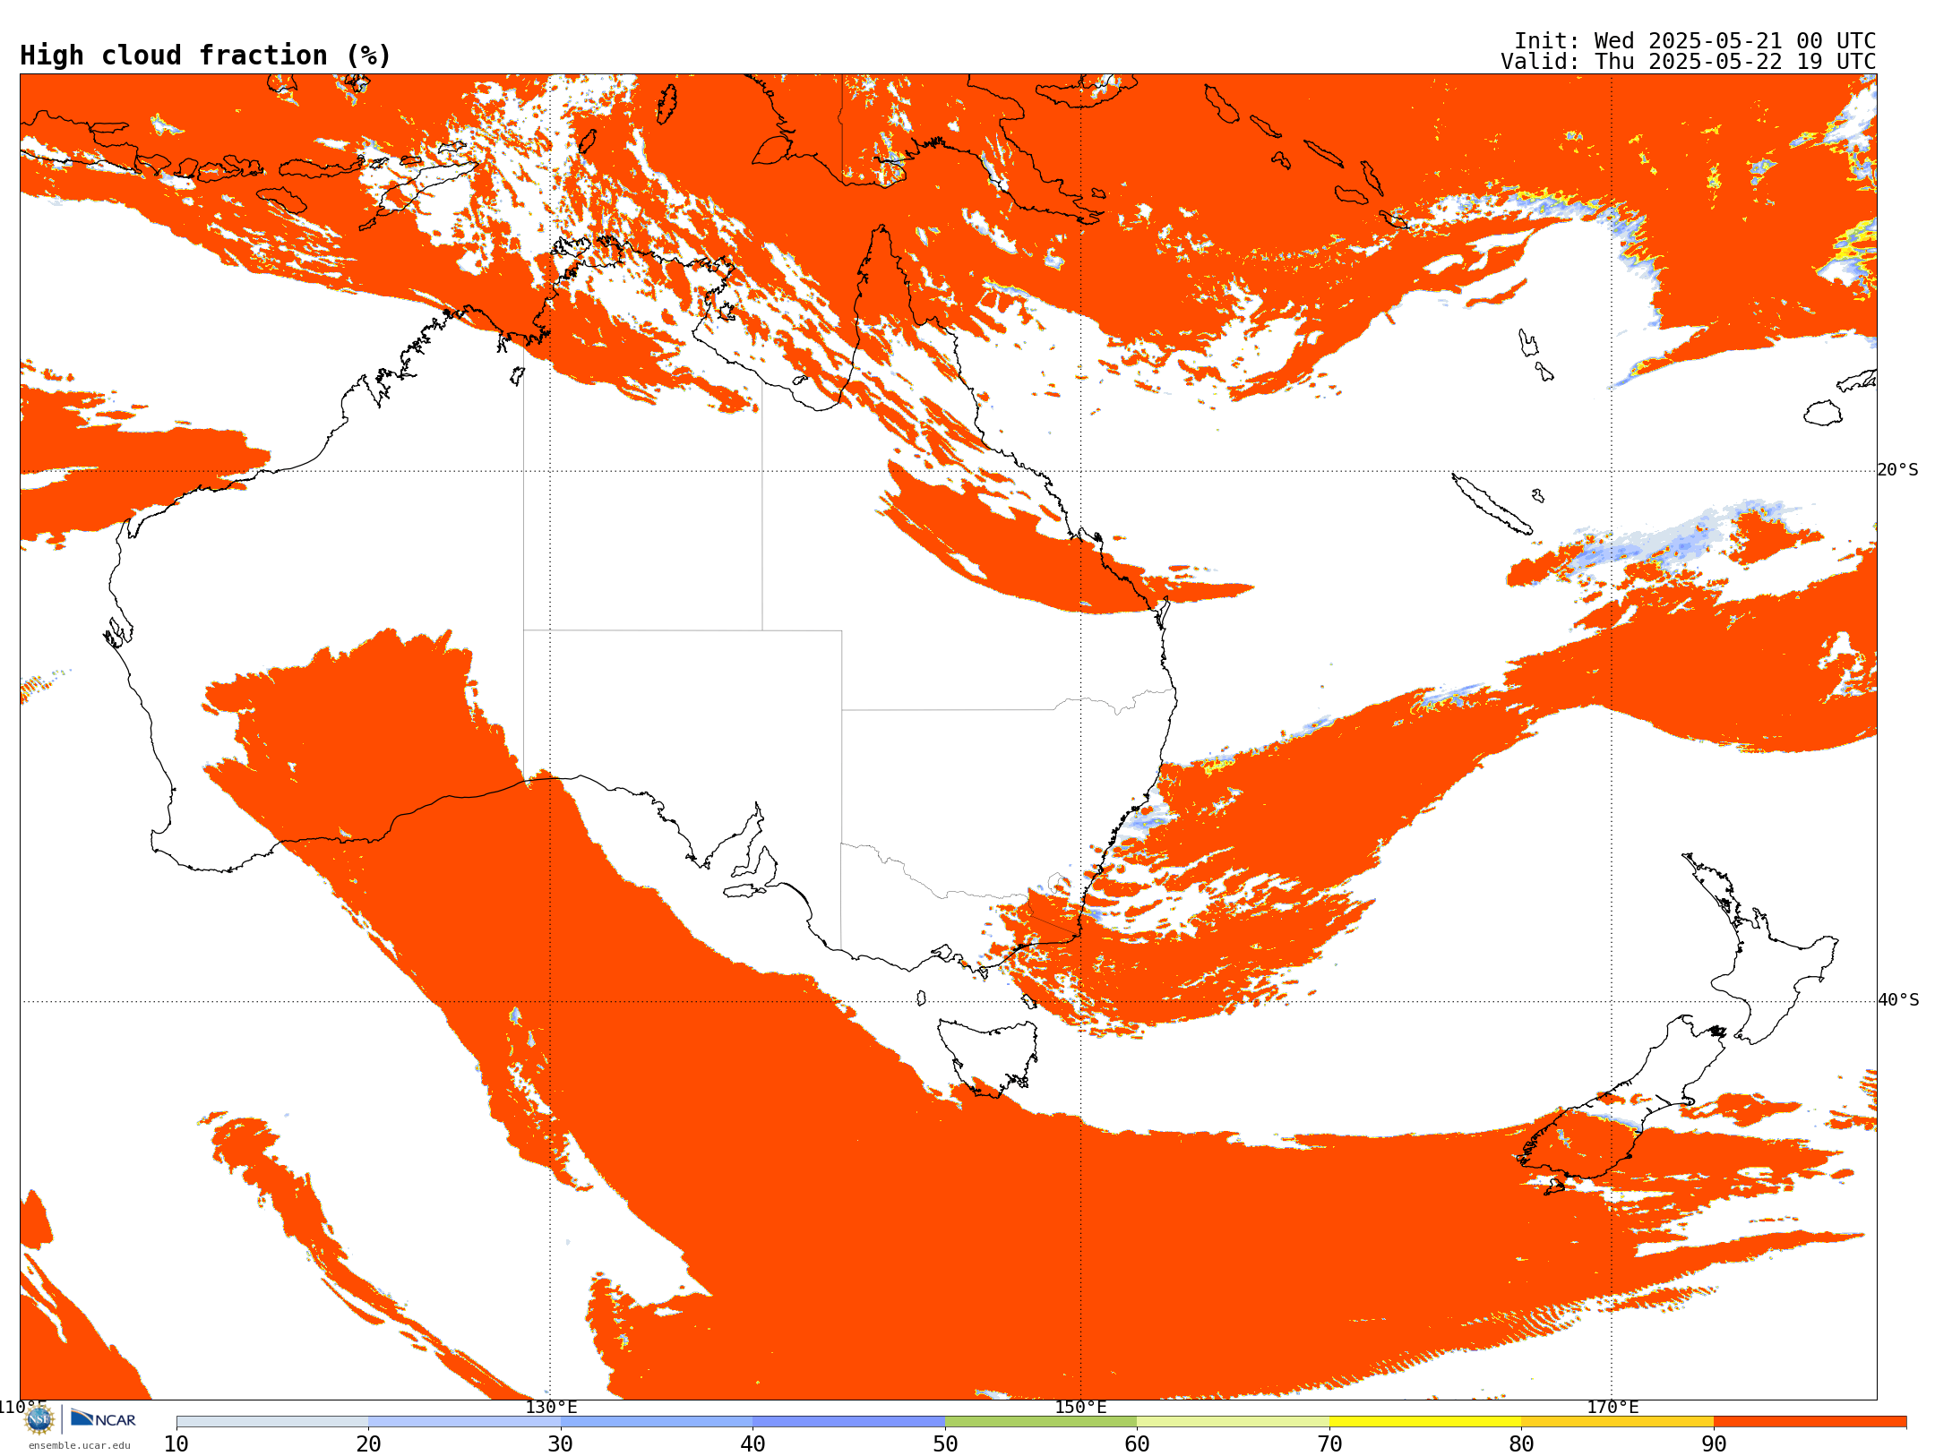
Task: Click the 'Valid: Thu 2025-05-22 19 UTC' line
Action: [1688, 62]
